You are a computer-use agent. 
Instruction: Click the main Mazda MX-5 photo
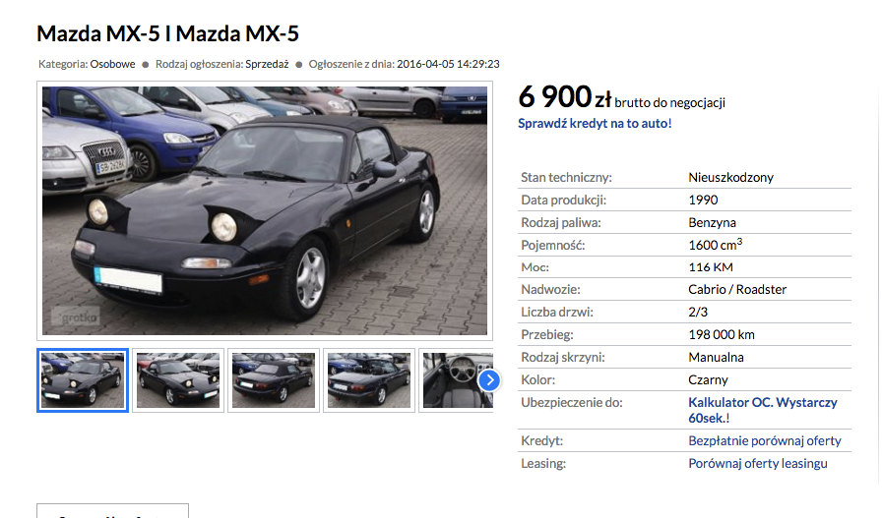coord(265,210)
